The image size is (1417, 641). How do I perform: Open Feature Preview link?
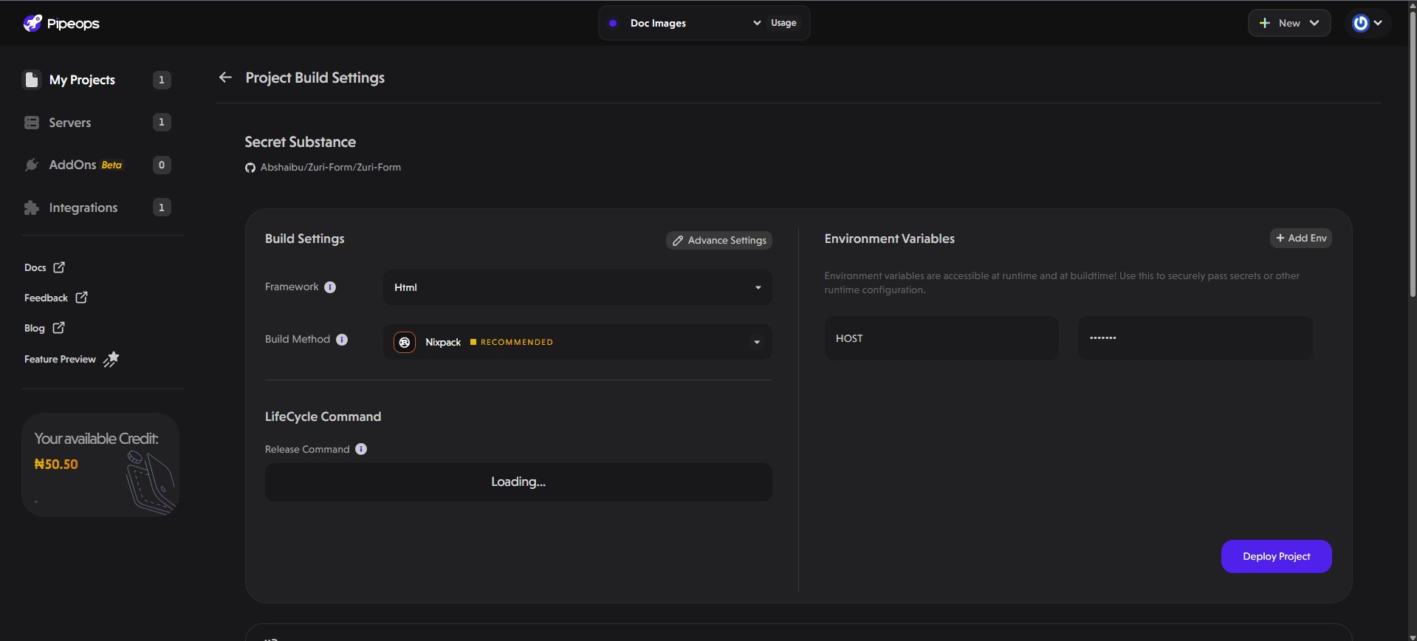(60, 359)
